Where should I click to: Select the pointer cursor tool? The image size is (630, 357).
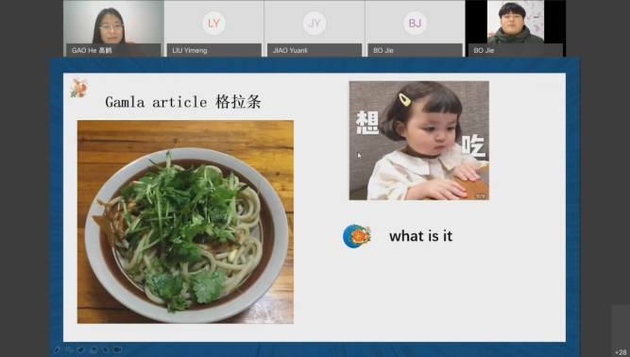[x=105, y=349]
